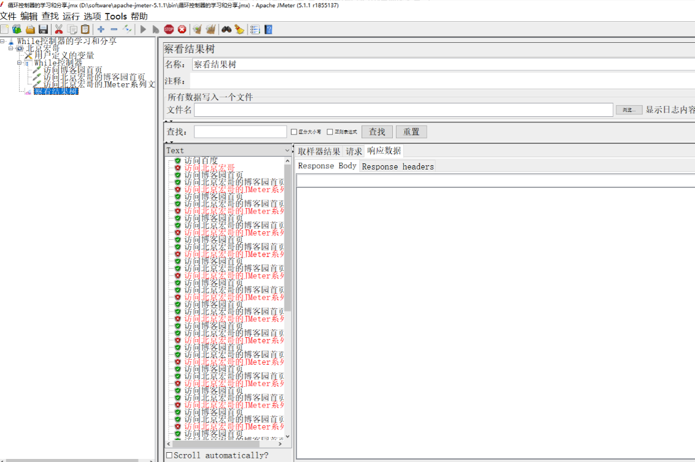
Task: Click the Copy toolbar icon
Action: pos(72,29)
